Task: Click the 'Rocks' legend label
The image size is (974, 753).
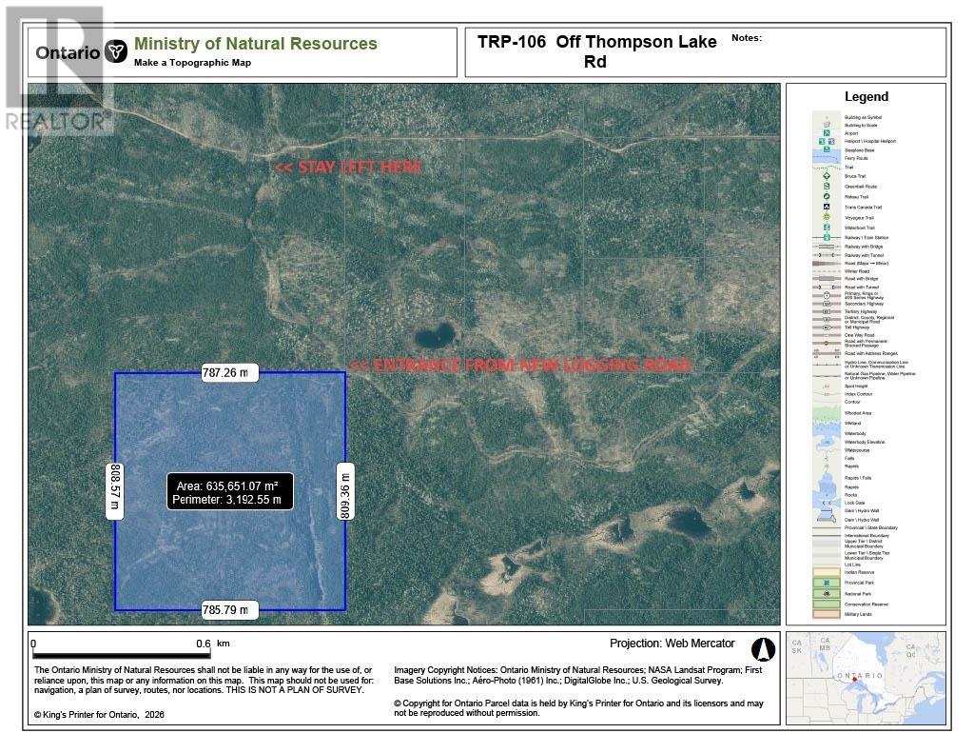Action: pos(851,495)
